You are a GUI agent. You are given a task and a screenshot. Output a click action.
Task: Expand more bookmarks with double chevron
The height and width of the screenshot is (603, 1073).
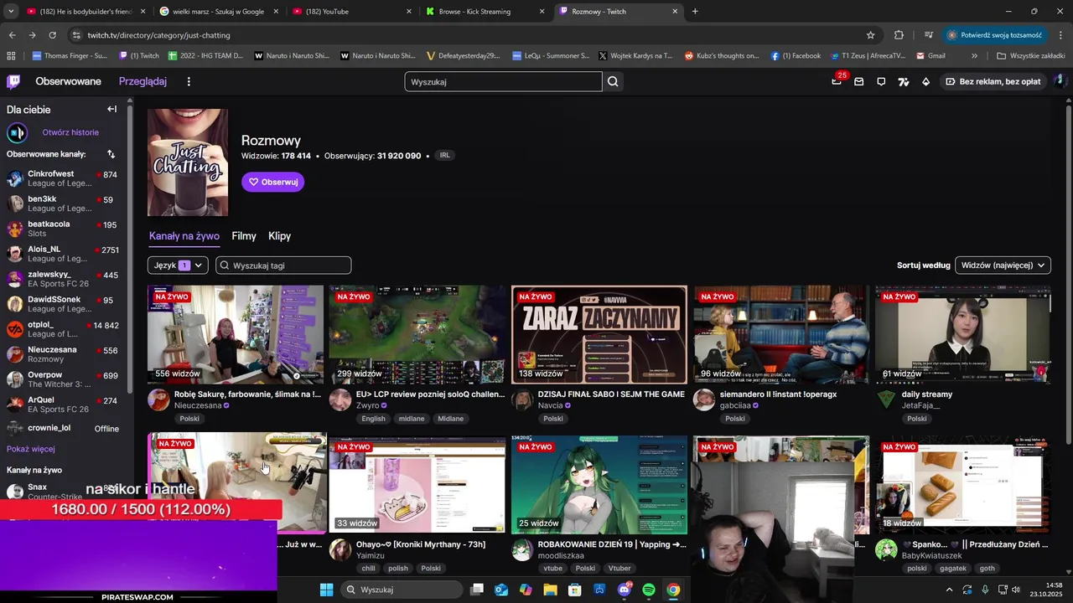pos(974,56)
